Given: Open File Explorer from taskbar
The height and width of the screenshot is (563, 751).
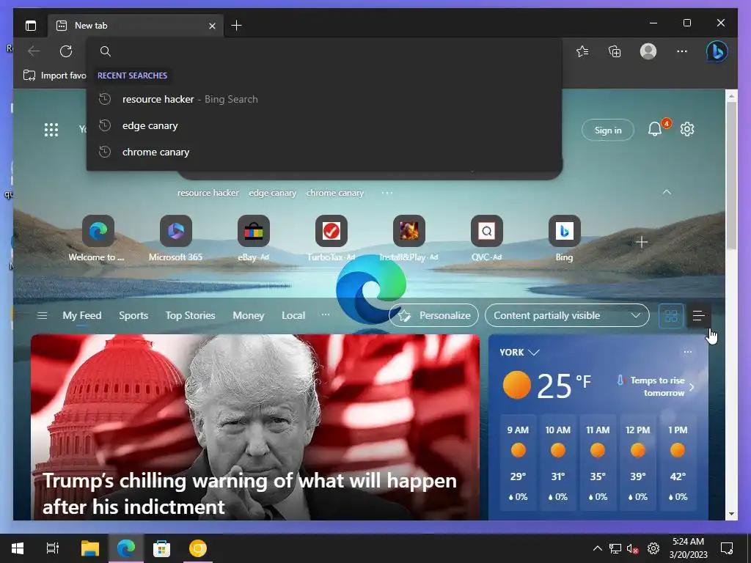Looking at the screenshot, I should [x=89, y=548].
